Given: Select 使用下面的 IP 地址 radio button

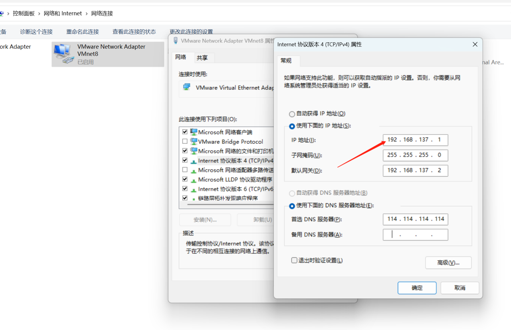Looking at the screenshot, I should (292, 126).
